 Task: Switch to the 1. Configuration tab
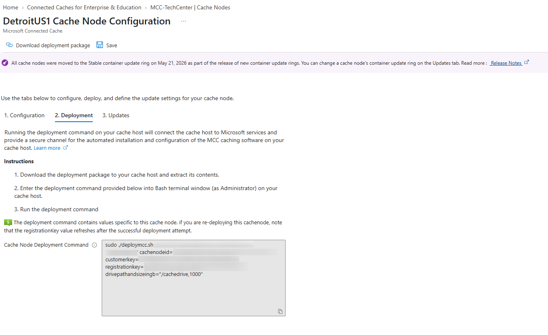click(x=24, y=116)
